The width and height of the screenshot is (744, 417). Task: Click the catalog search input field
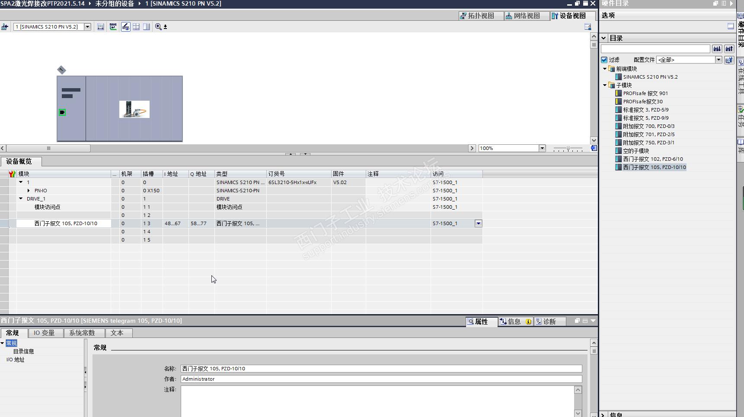click(x=655, y=49)
